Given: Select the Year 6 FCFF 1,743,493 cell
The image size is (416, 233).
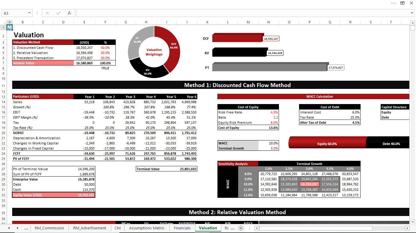Looking at the screenshot, I should point(187,154).
